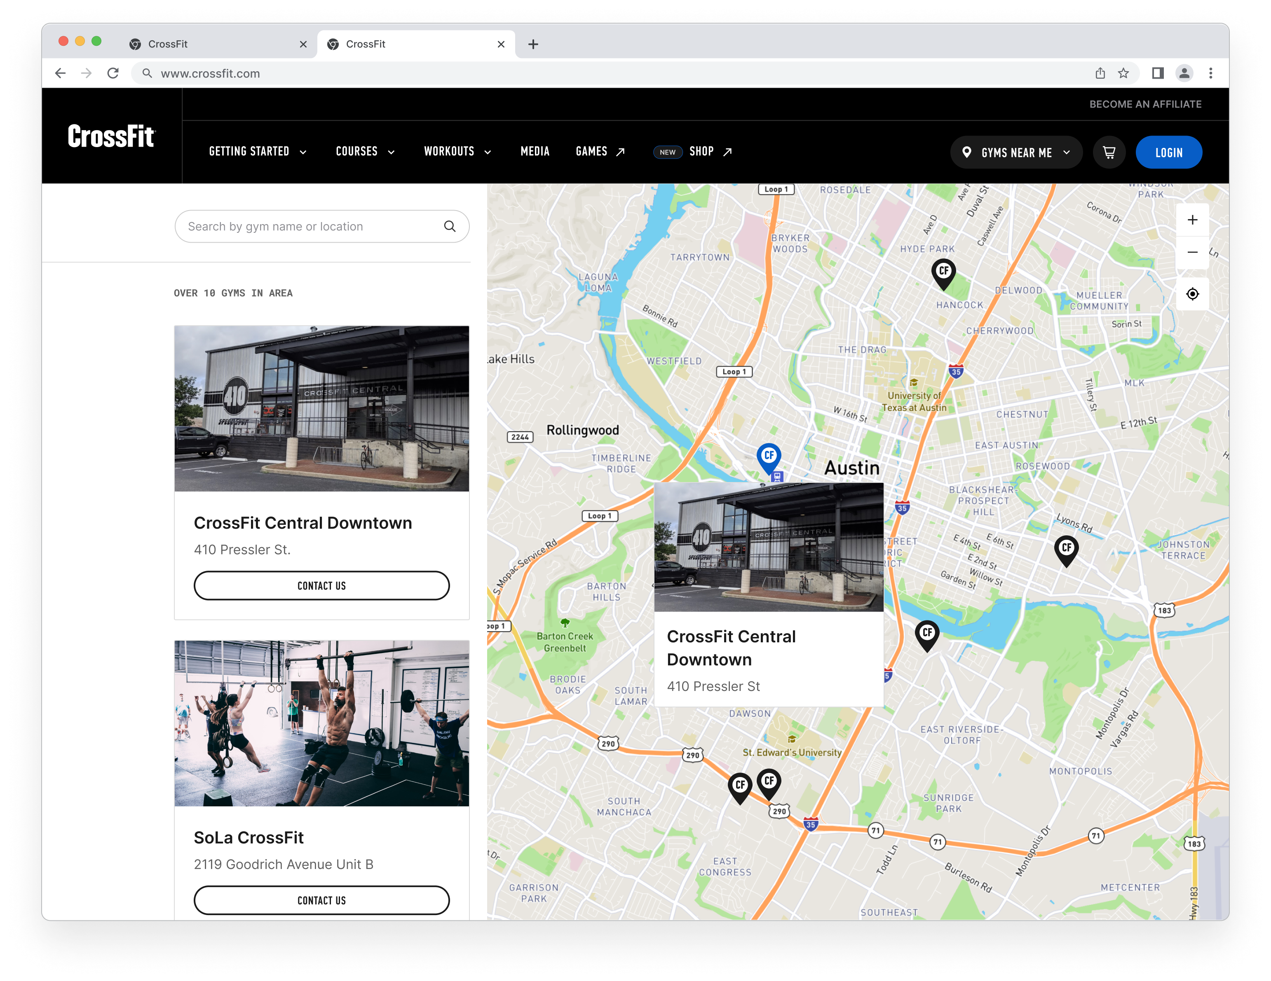Expand the Workouts menu

[x=458, y=152]
